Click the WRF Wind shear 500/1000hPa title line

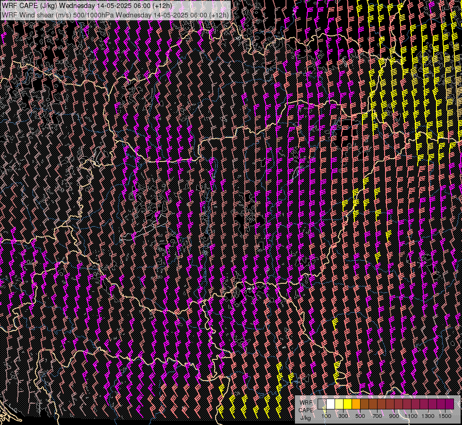[115, 15]
